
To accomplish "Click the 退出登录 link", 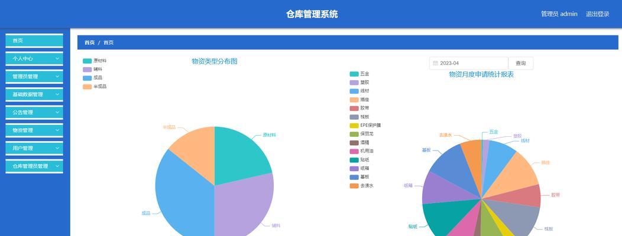I will pos(597,14).
